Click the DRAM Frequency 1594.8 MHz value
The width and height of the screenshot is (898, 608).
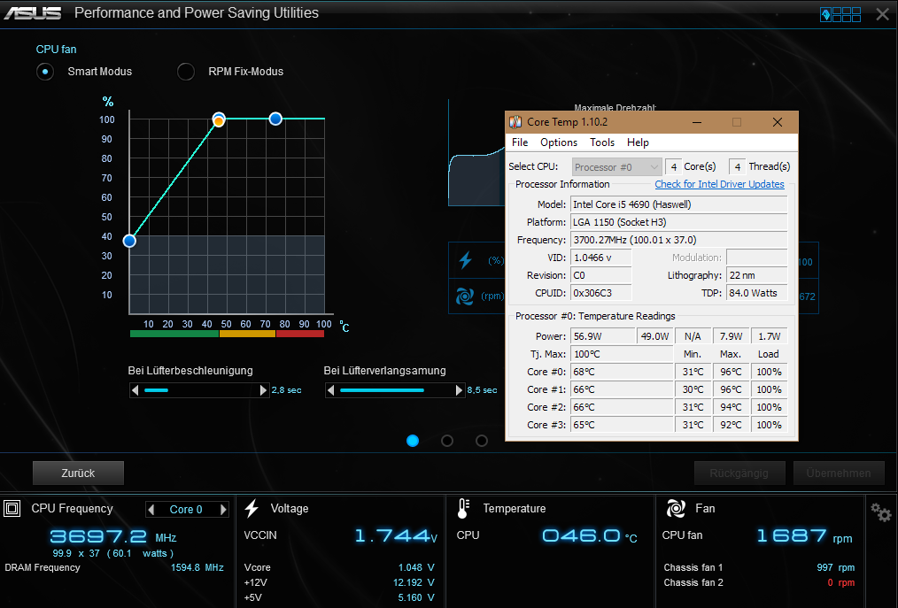197,568
